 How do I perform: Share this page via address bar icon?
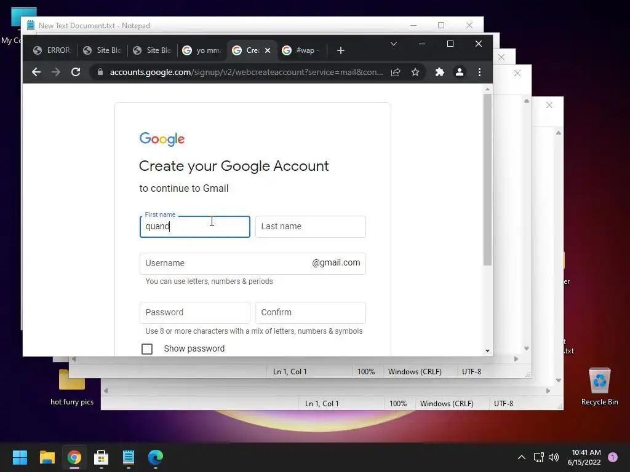[x=396, y=73]
